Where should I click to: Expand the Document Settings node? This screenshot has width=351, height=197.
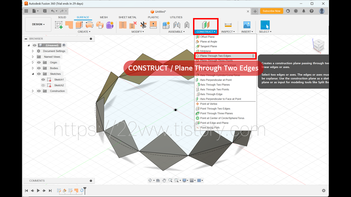point(33,51)
